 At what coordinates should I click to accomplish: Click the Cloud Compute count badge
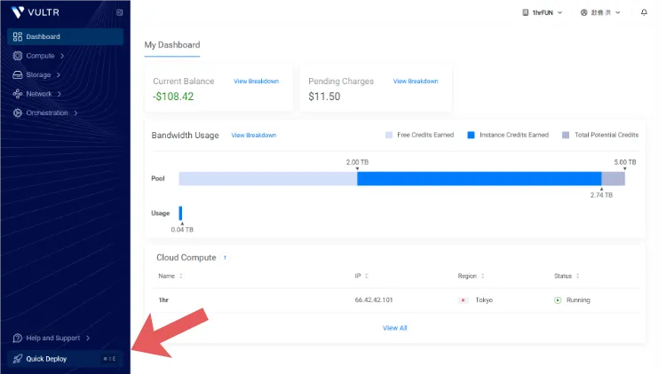click(x=225, y=258)
